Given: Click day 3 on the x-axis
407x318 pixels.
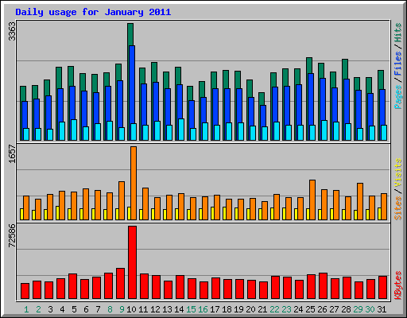Looking at the screenshot, I should pos(50,309).
